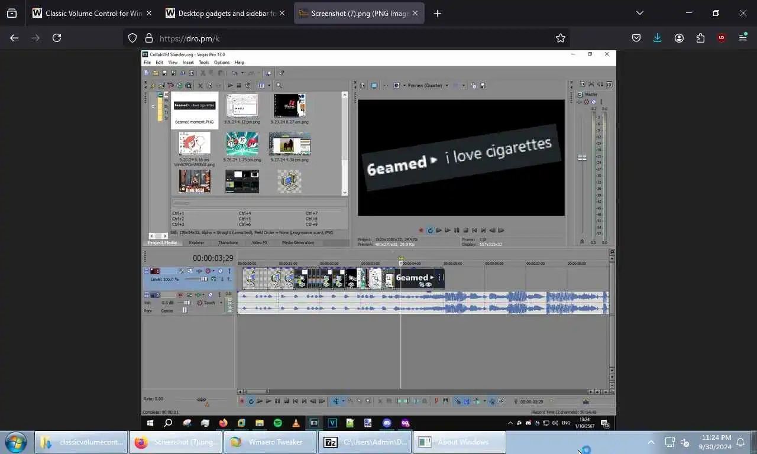Viewport: 757px width, 454px height.
Task: Open the Firefox account menu
Action: pyautogui.click(x=679, y=38)
